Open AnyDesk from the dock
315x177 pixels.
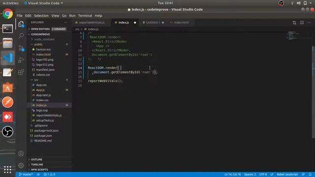pos(8,117)
